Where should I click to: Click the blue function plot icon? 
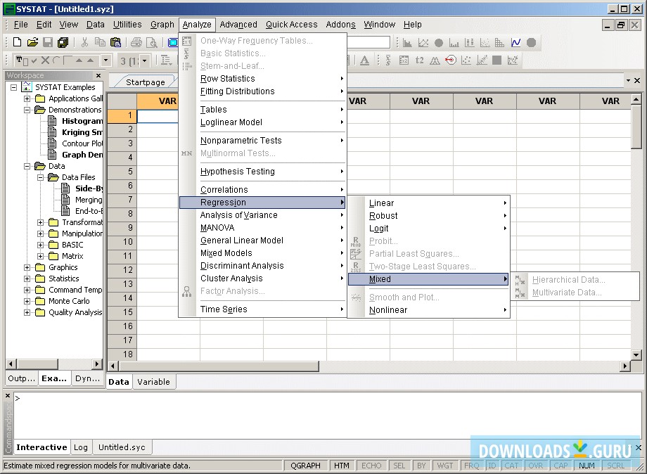tap(515, 43)
